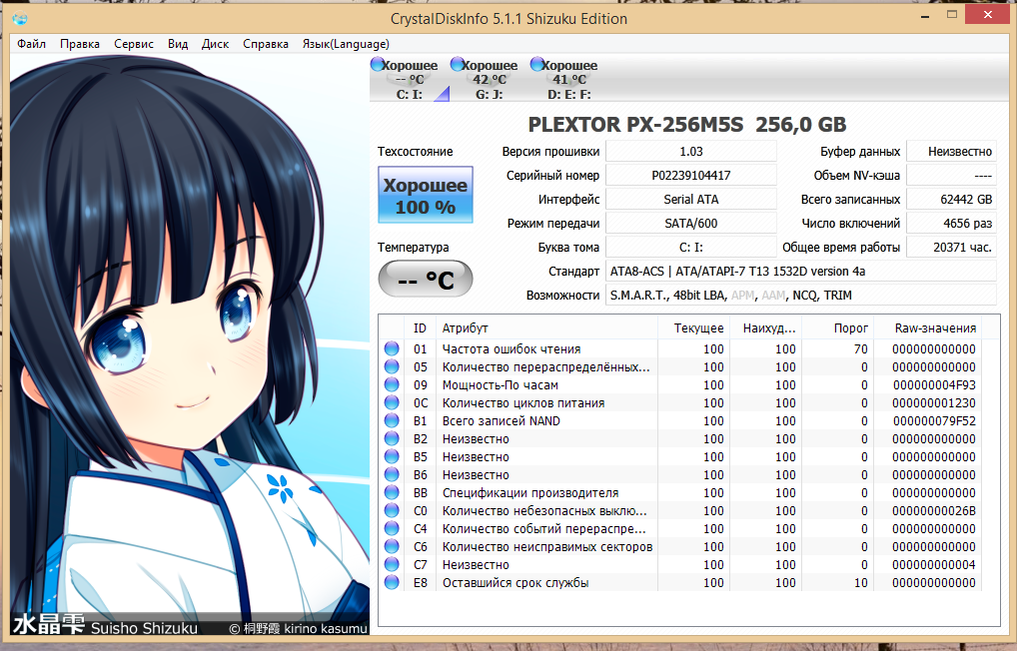Click status orb for attribute B2
The height and width of the screenshot is (651, 1017).
click(x=392, y=439)
